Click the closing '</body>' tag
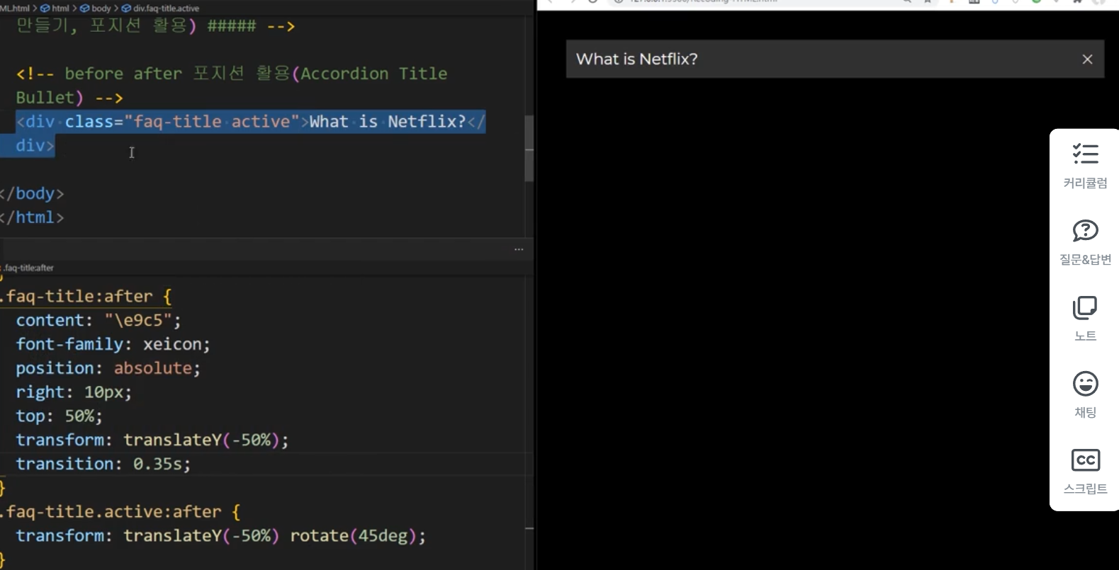 pos(32,193)
